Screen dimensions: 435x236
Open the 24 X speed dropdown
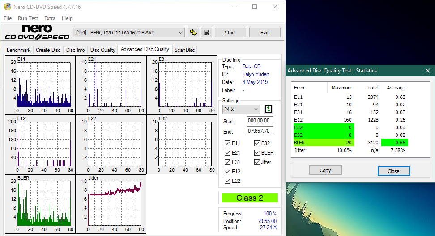coord(241,109)
